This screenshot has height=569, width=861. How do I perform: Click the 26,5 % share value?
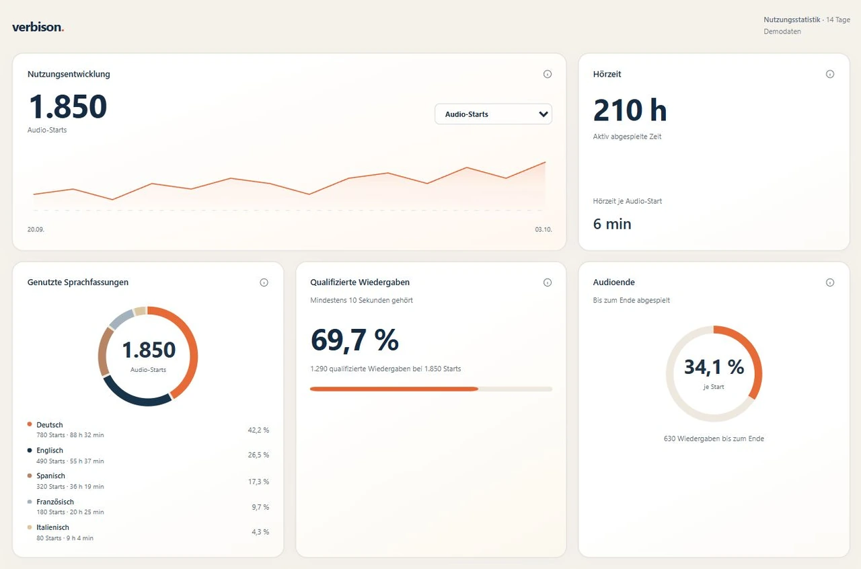258,455
